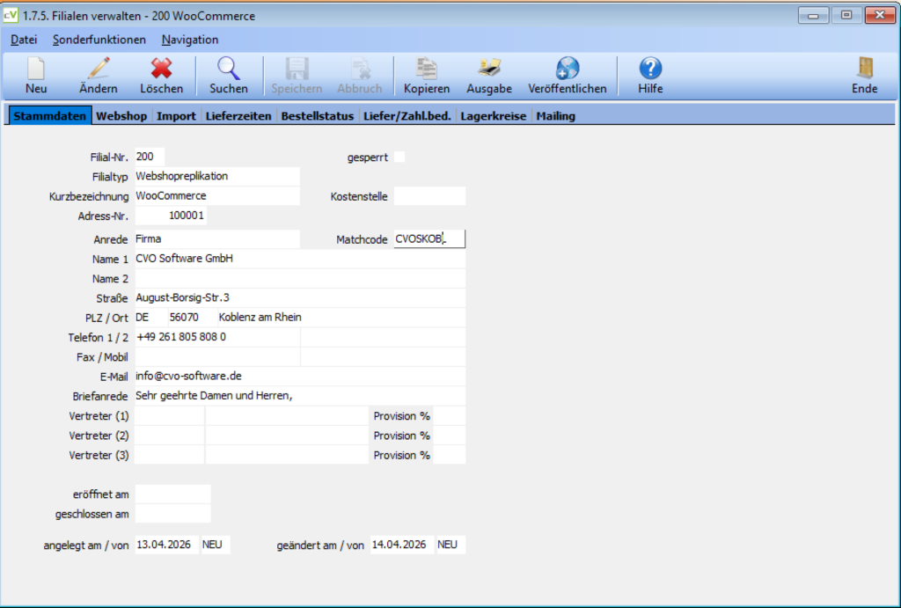Viewport: 901px width, 608px height.
Task: Open the Datei menu
Action: [x=24, y=40]
